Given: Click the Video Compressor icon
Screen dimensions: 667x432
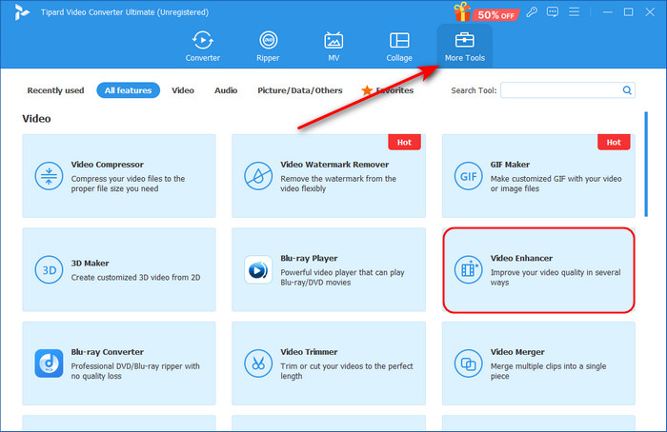Looking at the screenshot, I should click(49, 176).
